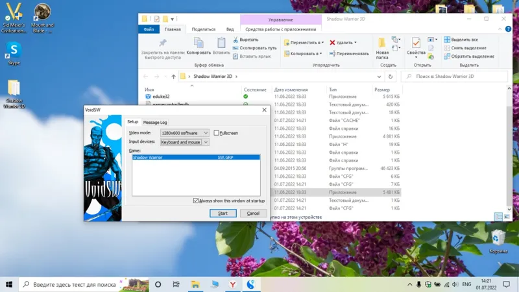Open the Файл menu in Explorer
Viewport: 519px width, 292px height.
click(149, 29)
